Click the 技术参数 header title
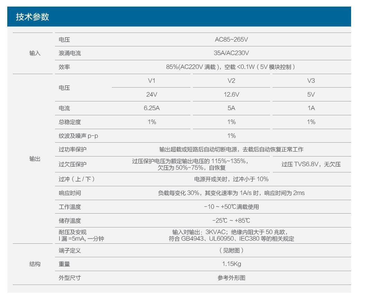The image size is (367, 296). coord(32,17)
